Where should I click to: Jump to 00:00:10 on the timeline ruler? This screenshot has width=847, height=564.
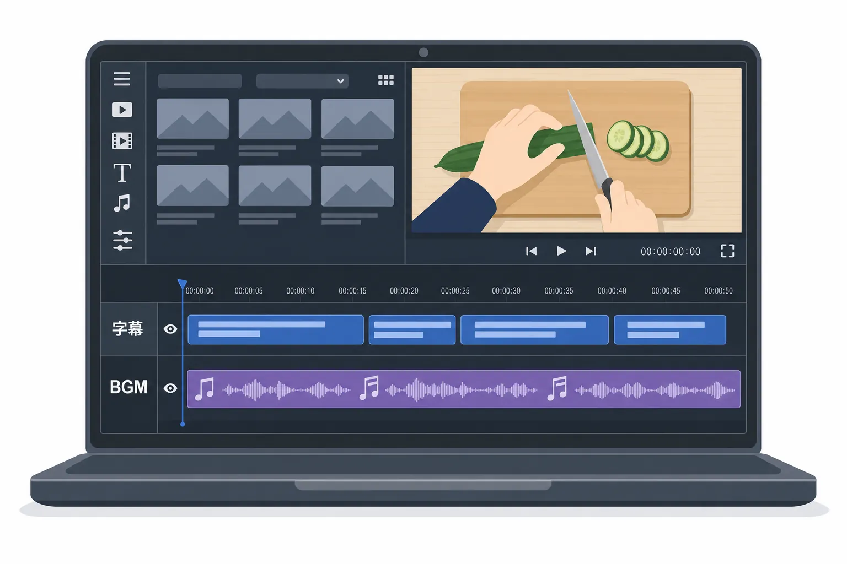(x=300, y=291)
